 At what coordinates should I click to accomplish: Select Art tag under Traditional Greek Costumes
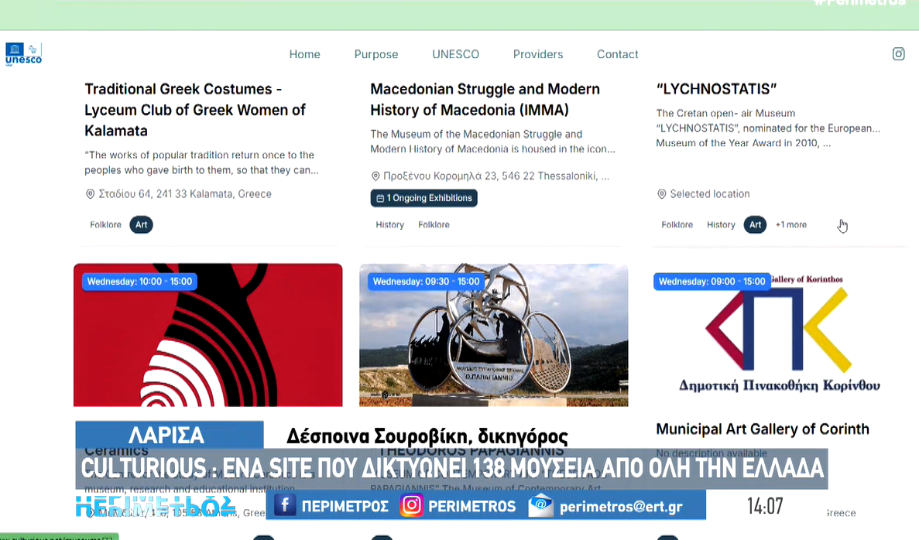[141, 225]
